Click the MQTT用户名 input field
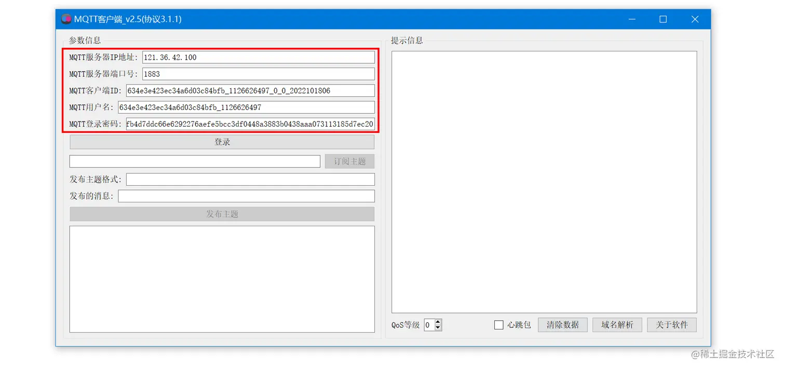The height and width of the screenshot is (370, 785). (x=246, y=107)
